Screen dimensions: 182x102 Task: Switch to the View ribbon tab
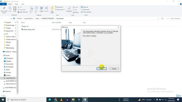point(23,4)
